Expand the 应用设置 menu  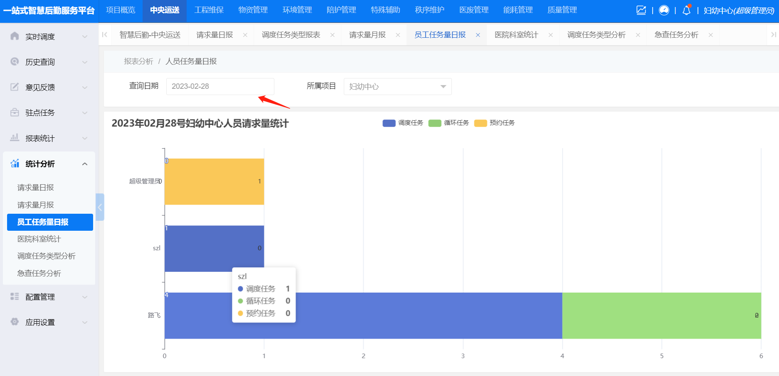pos(85,322)
